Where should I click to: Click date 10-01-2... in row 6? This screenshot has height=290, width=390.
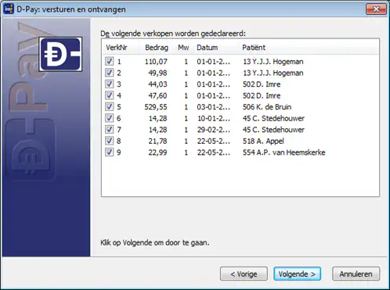pos(214,118)
